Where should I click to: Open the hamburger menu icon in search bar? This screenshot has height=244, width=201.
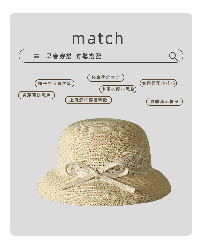coord(37,56)
